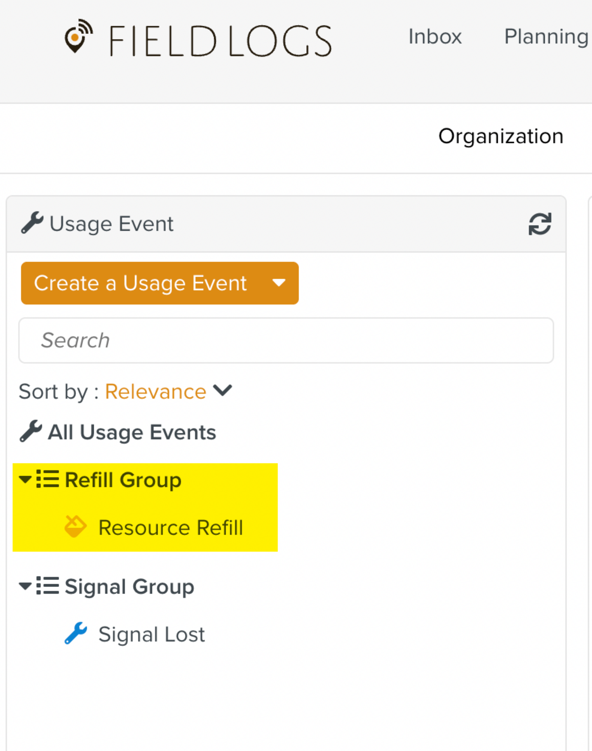592x751 pixels.
Task: Click the Organization heading
Action: (x=500, y=136)
